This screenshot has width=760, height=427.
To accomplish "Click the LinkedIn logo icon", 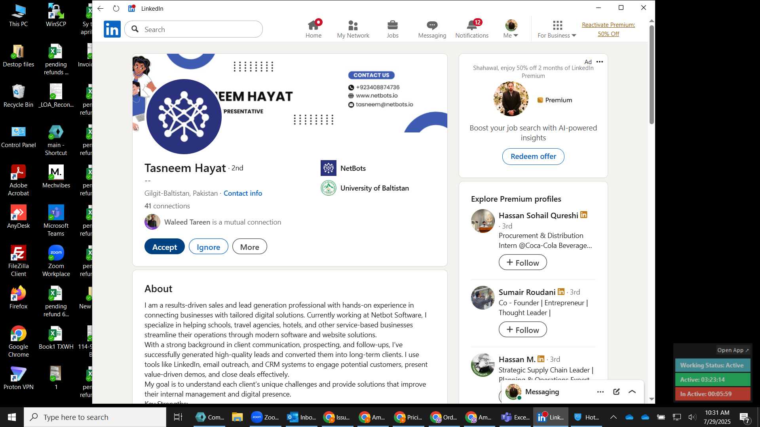I will click(112, 29).
